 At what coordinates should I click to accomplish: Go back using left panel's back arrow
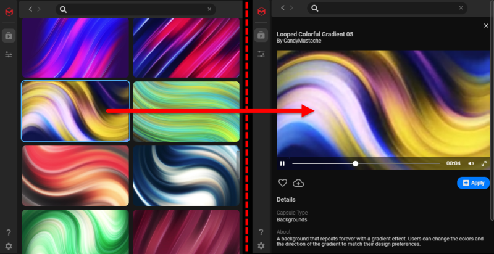pos(30,9)
